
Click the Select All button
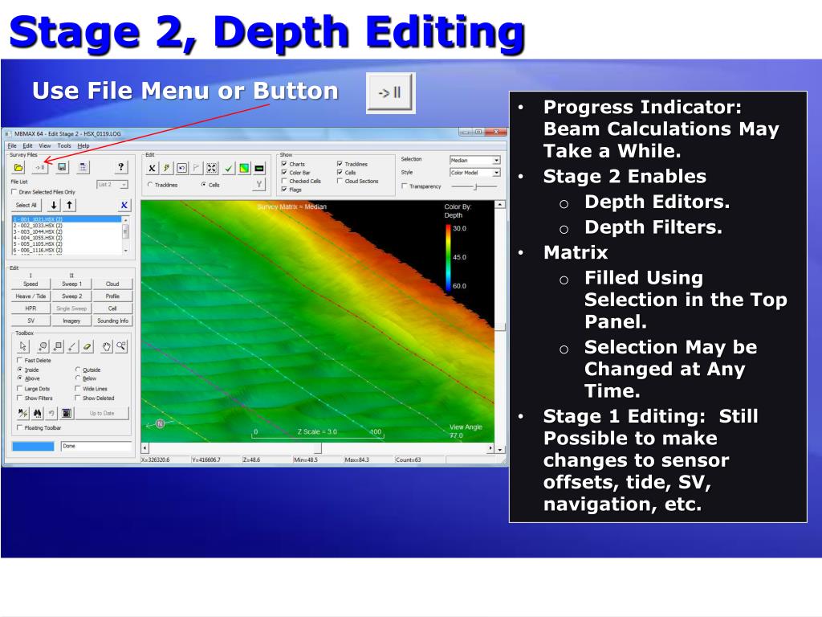click(x=26, y=205)
